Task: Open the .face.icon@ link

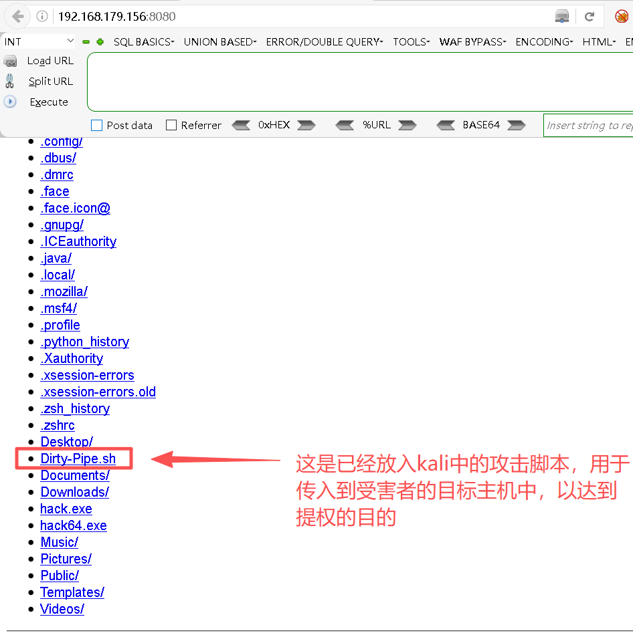Action: pyautogui.click(x=75, y=208)
